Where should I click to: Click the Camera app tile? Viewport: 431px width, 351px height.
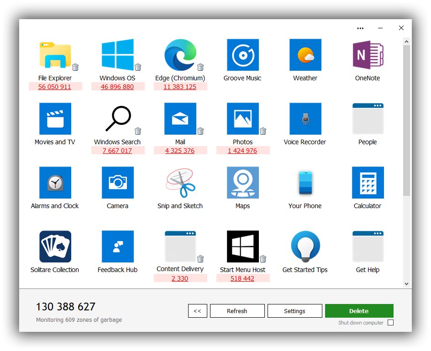[x=118, y=183]
